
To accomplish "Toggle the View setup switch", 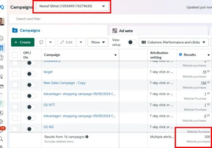I will tap(132, 42).
